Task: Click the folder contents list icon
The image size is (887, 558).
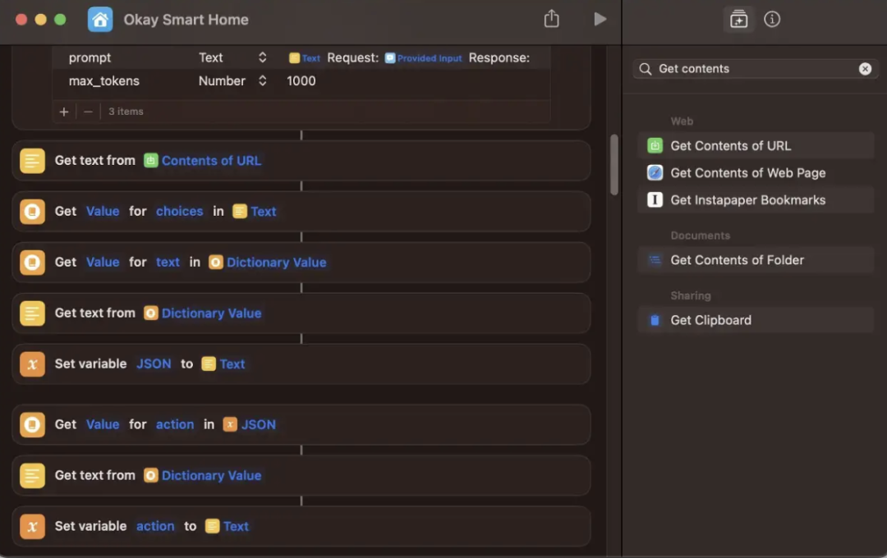Action: point(655,260)
